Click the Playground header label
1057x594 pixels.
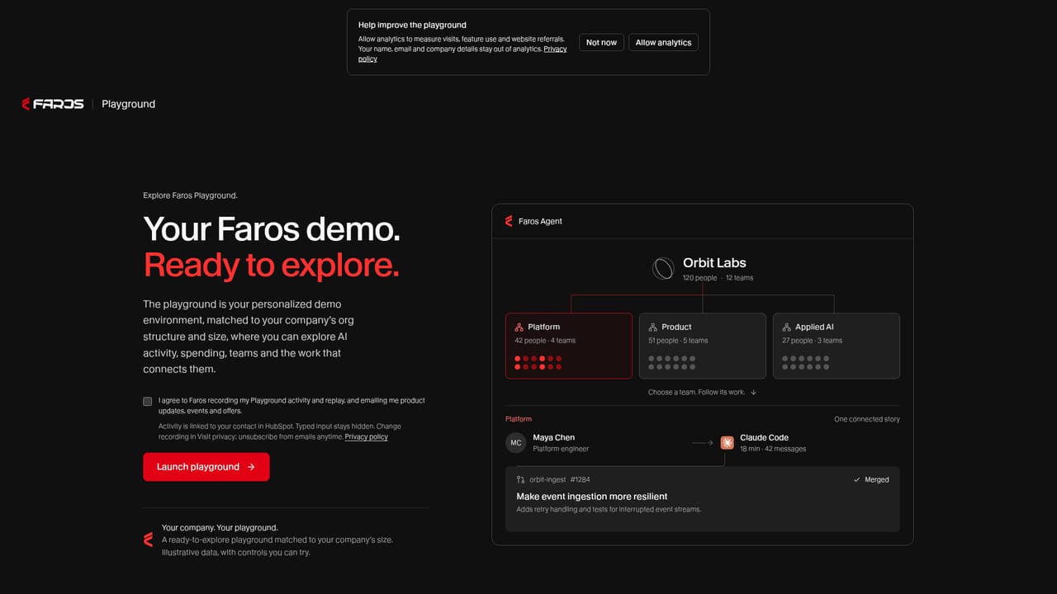point(128,104)
